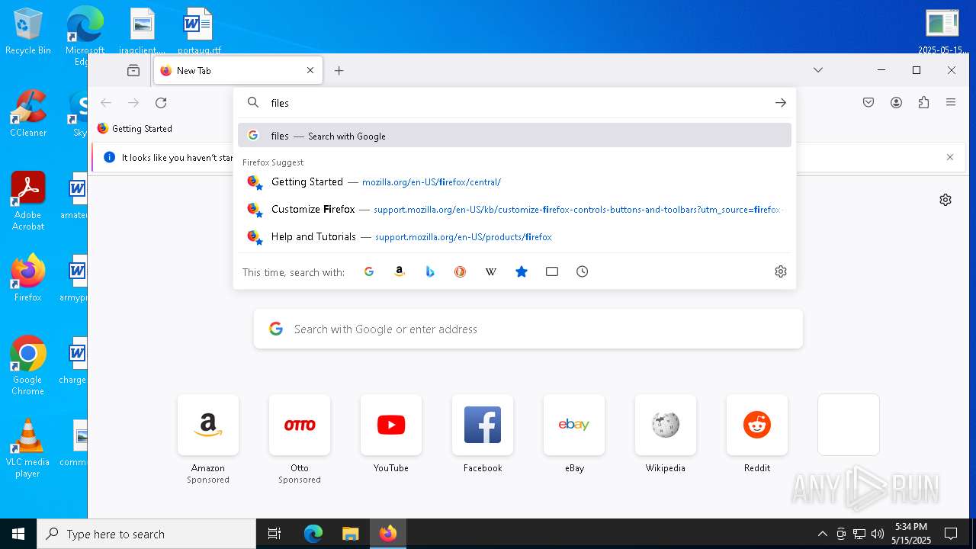Open the Customize Firefox suggestion
Viewport: 976px width, 549px height.
[x=515, y=209]
